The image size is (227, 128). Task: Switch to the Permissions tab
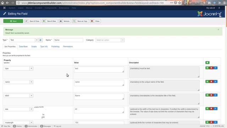click(68, 47)
